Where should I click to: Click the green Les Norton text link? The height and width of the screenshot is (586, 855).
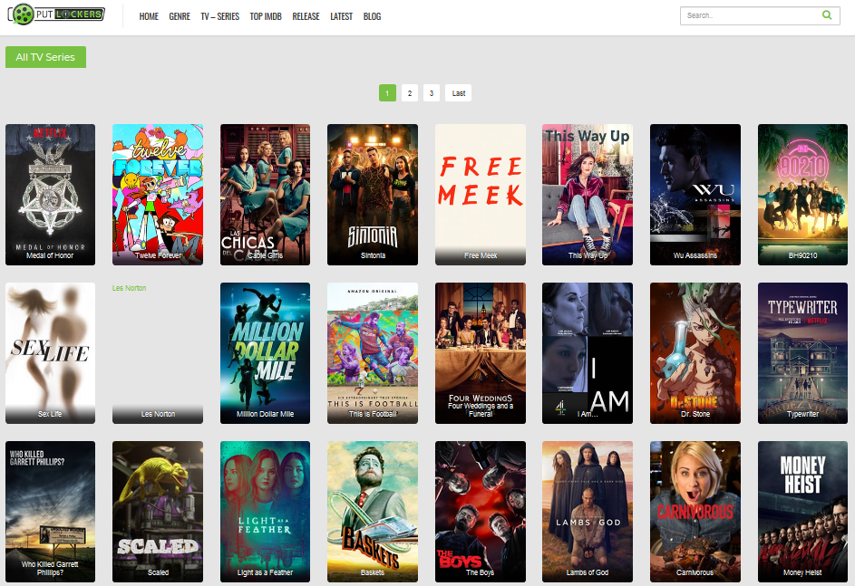130,288
